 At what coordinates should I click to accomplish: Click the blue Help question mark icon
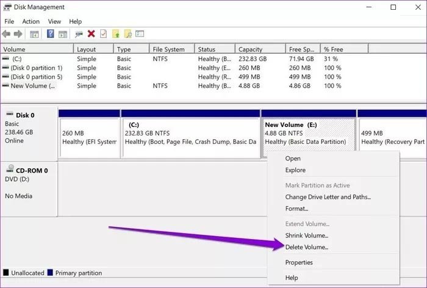tap(51, 34)
